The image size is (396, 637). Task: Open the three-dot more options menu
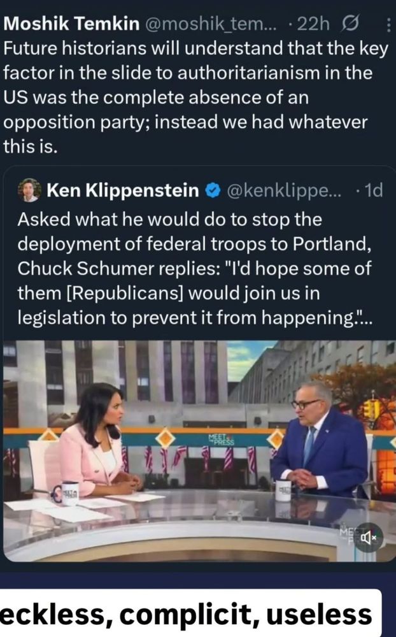tap(387, 25)
